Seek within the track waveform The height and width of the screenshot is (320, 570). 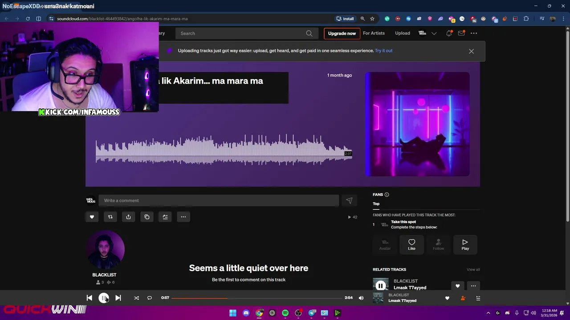click(x=224, y=149)
